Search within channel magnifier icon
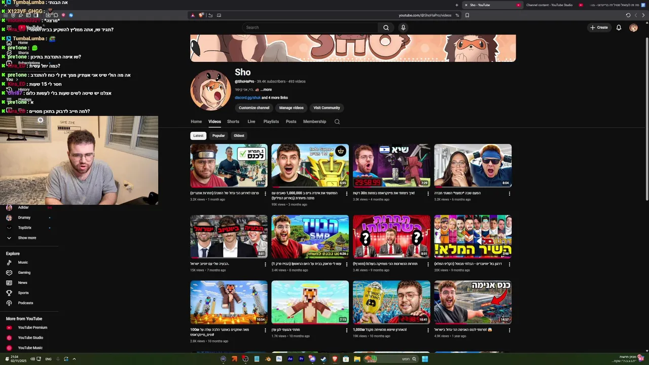This screenshot has height=365, width=649. point(337,122)
